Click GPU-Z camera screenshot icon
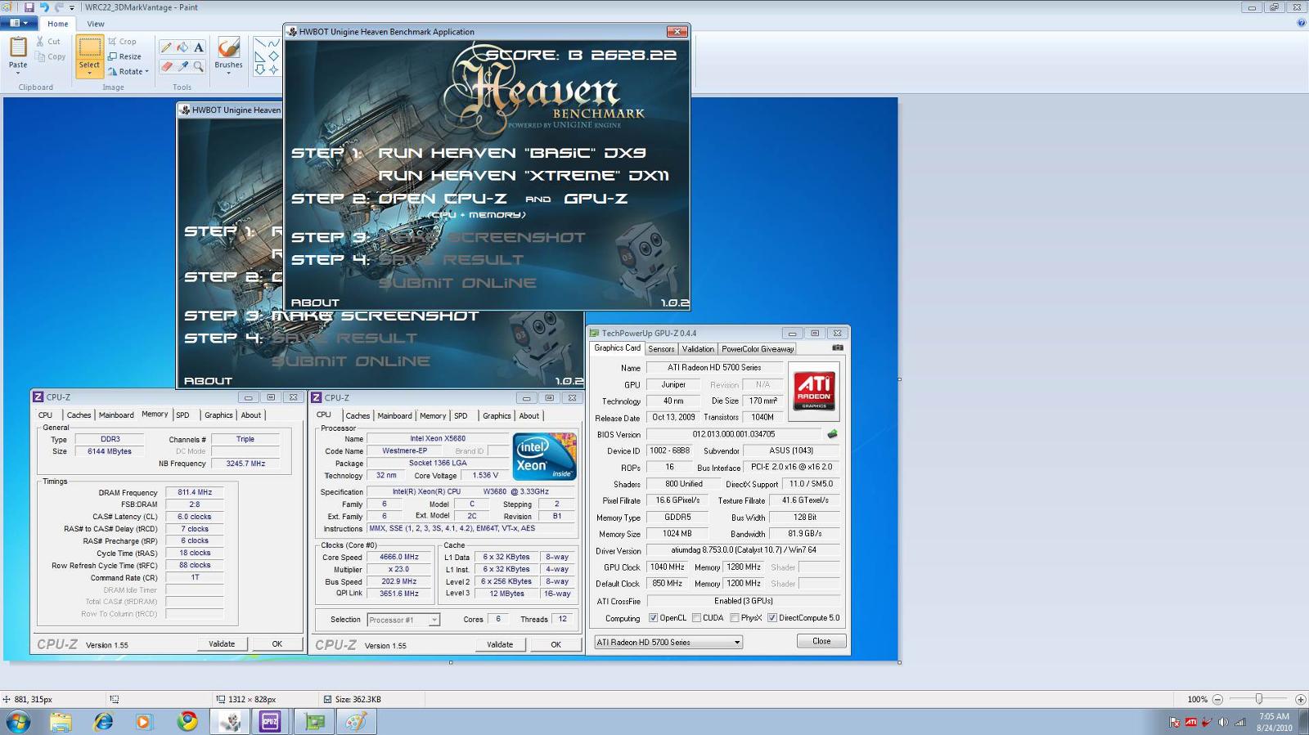 (x=837, y=347)
